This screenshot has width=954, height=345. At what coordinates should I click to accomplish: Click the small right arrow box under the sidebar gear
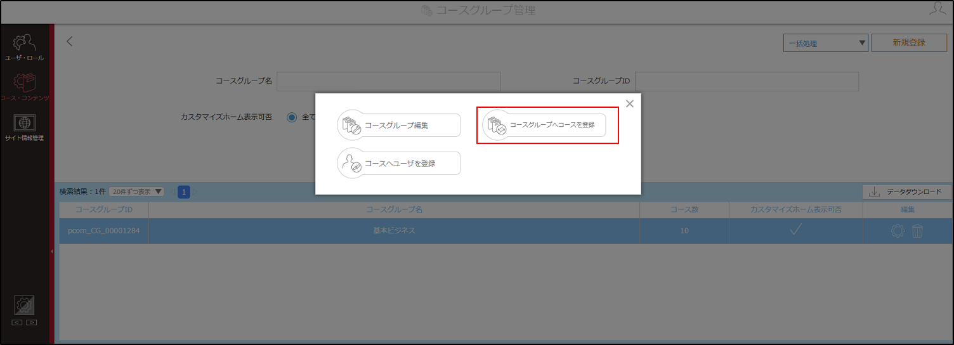[x=31, y=322]
